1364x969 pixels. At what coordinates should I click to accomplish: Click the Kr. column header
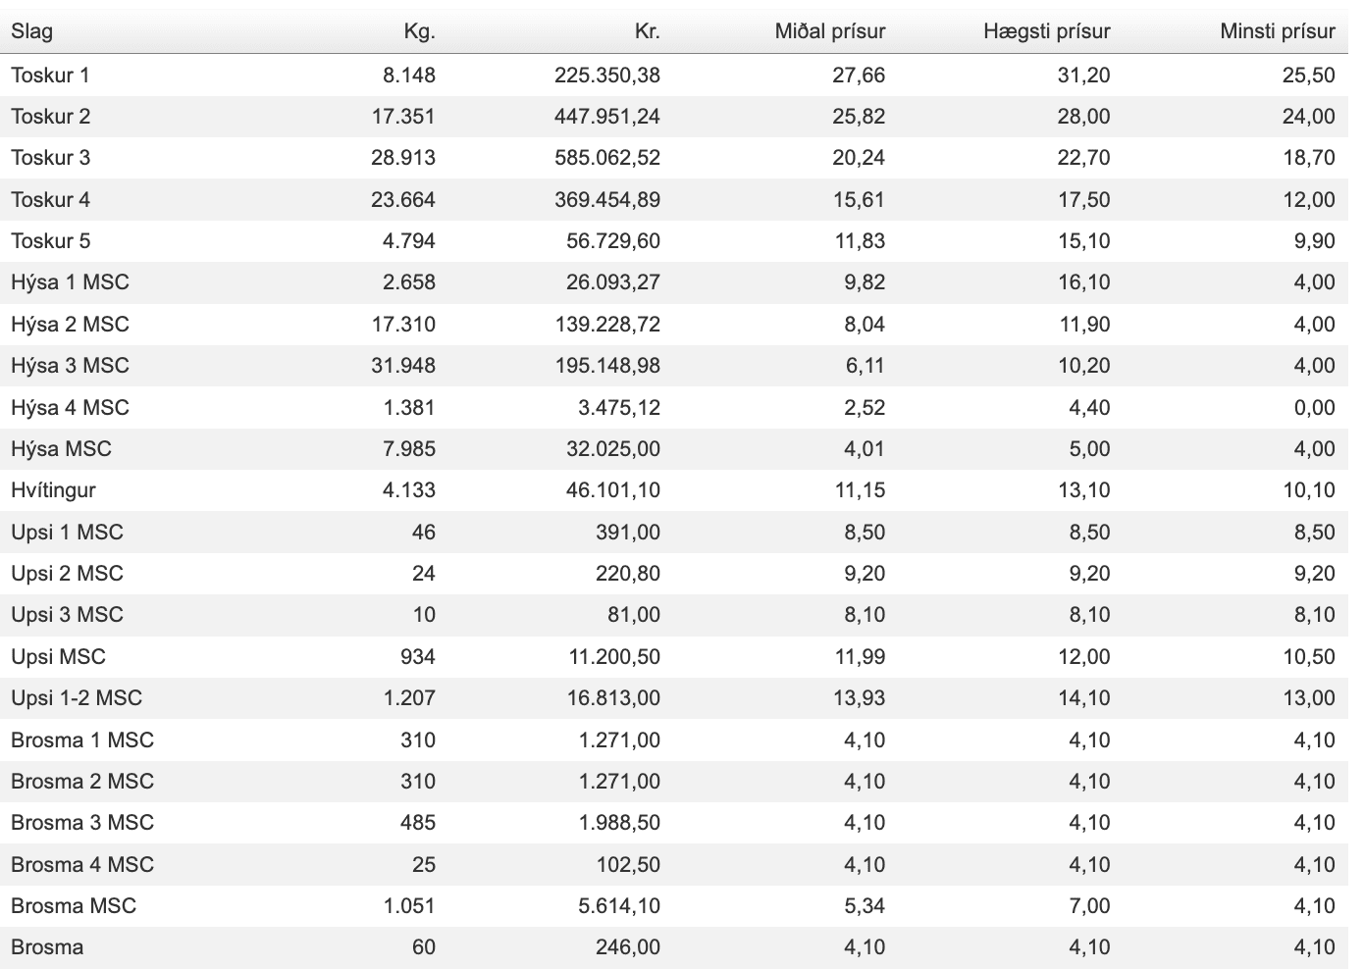(x=647, y=31)
